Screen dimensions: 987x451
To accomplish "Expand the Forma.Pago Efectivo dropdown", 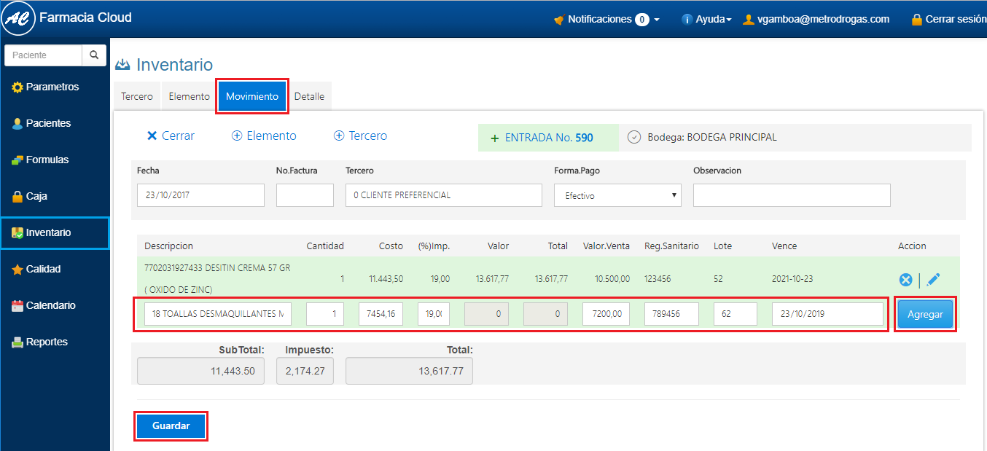I will click(x=617, y=195).
